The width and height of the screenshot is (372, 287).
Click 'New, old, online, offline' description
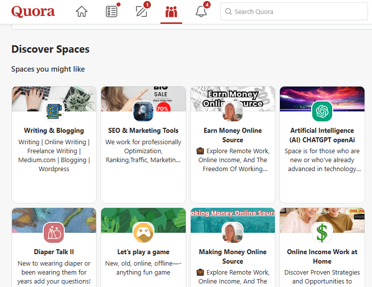pos(143,268)
